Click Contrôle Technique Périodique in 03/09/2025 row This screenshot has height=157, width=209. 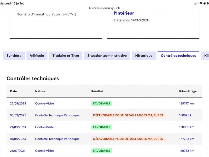57,115
